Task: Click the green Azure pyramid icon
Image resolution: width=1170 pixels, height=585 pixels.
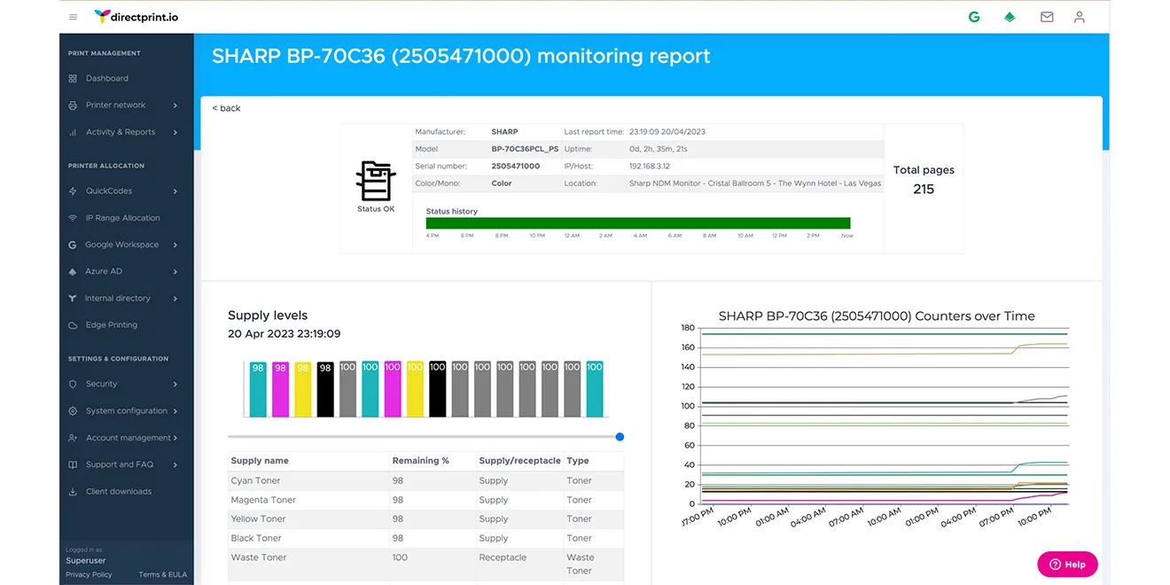Action: (x=1010, y=17)
